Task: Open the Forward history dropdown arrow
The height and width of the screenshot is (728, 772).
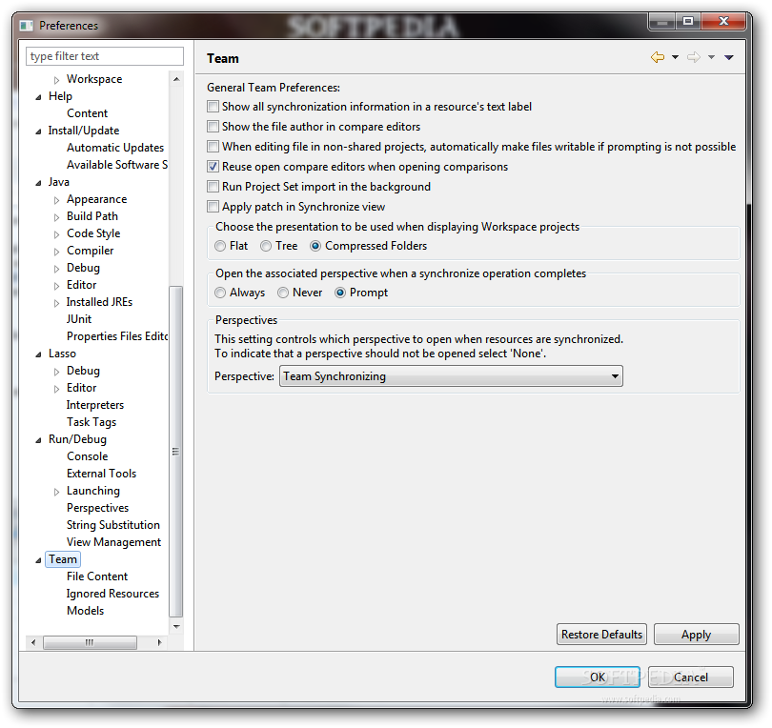Action: point(711,57)
